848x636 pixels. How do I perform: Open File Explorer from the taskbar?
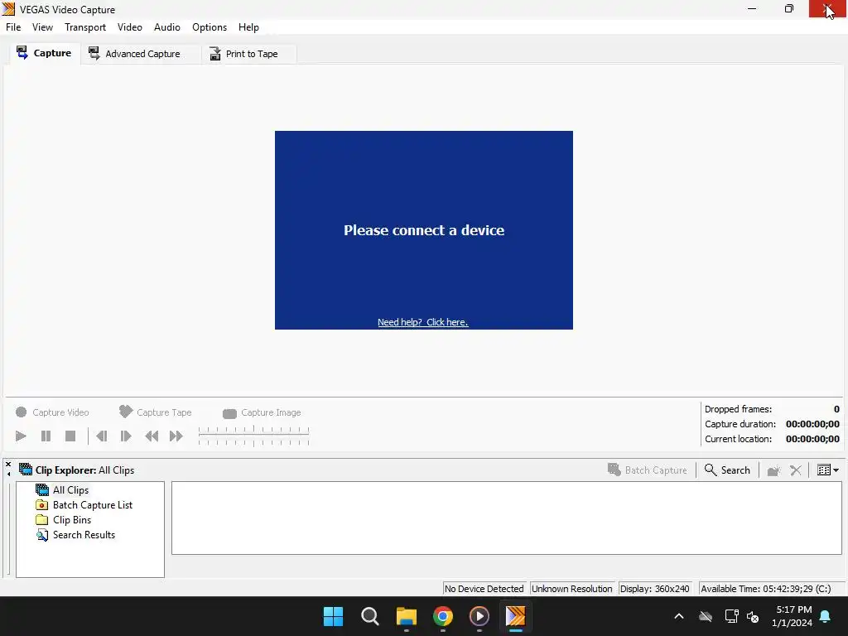[x=406, y=616]
